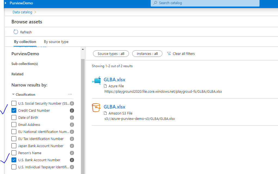Open the Amazon S3 GLBA.xlsx asset link

pos(114,107)
